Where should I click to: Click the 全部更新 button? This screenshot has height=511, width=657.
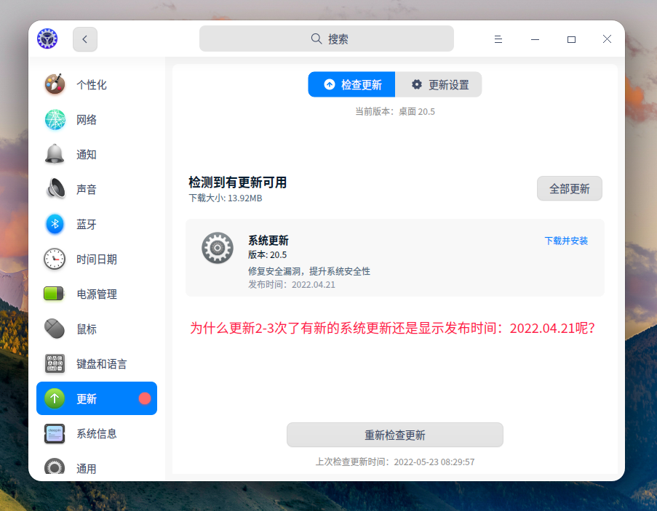coord(569,188)
